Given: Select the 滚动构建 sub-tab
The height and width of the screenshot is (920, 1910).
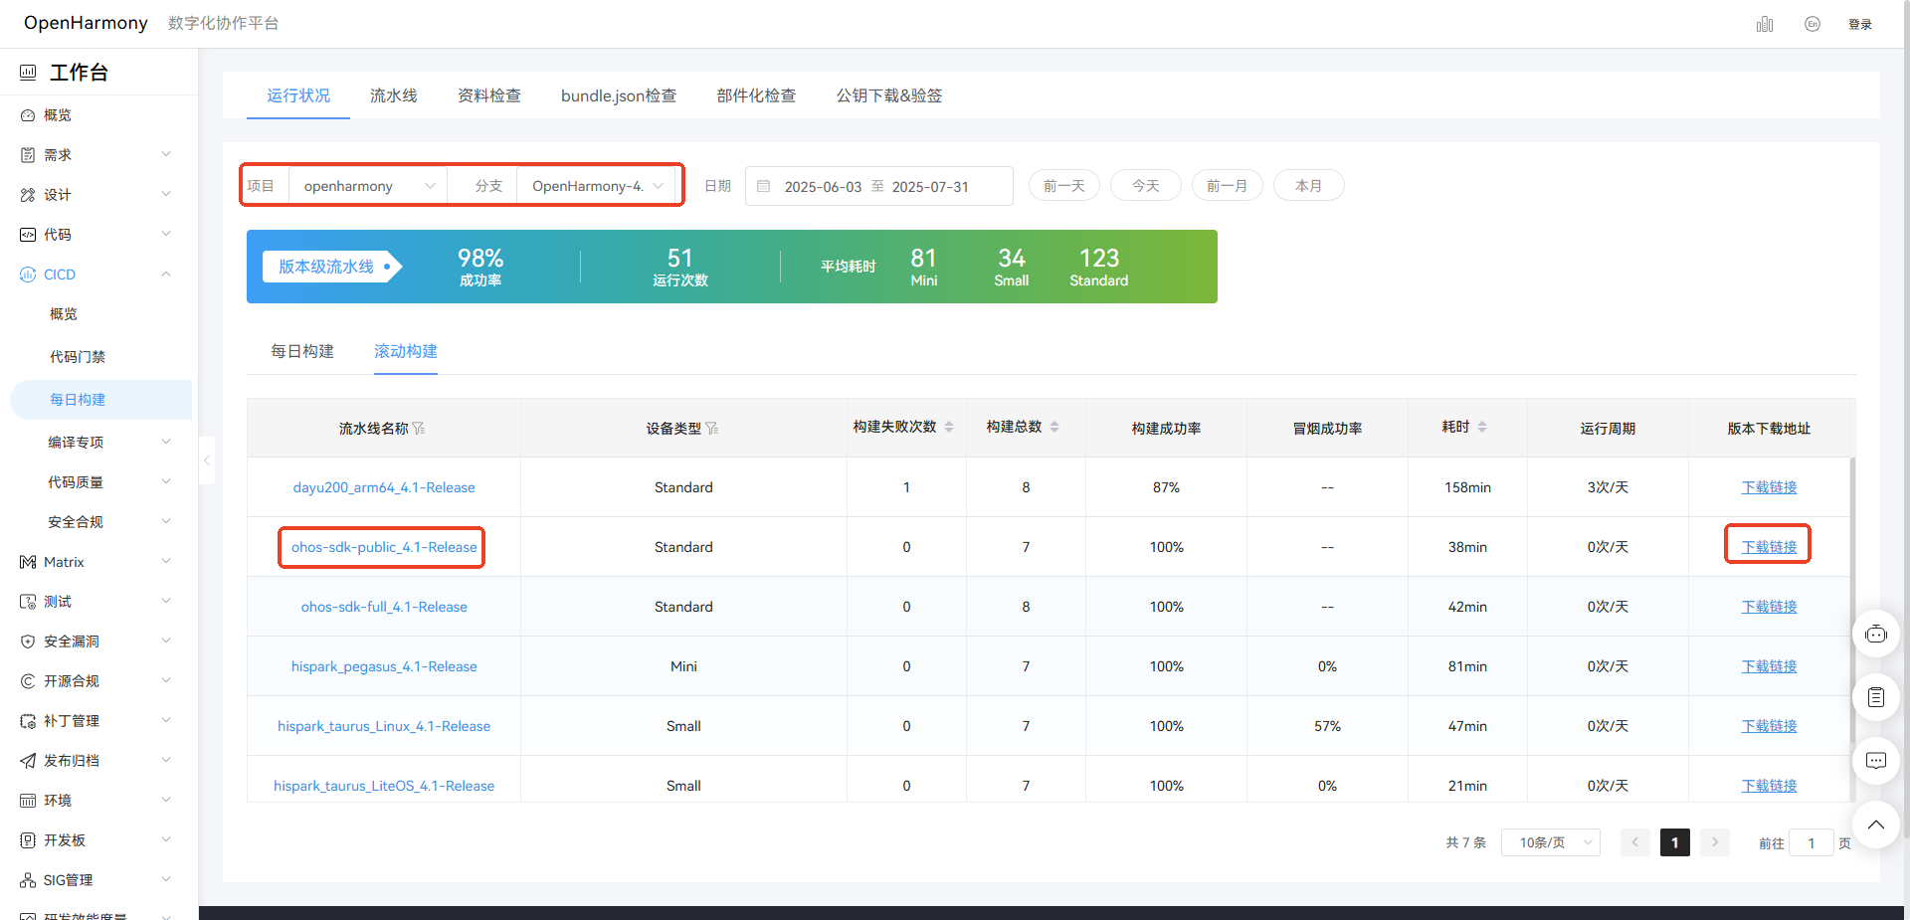Looking at the screenshot, I should click(x=406, y=351).
